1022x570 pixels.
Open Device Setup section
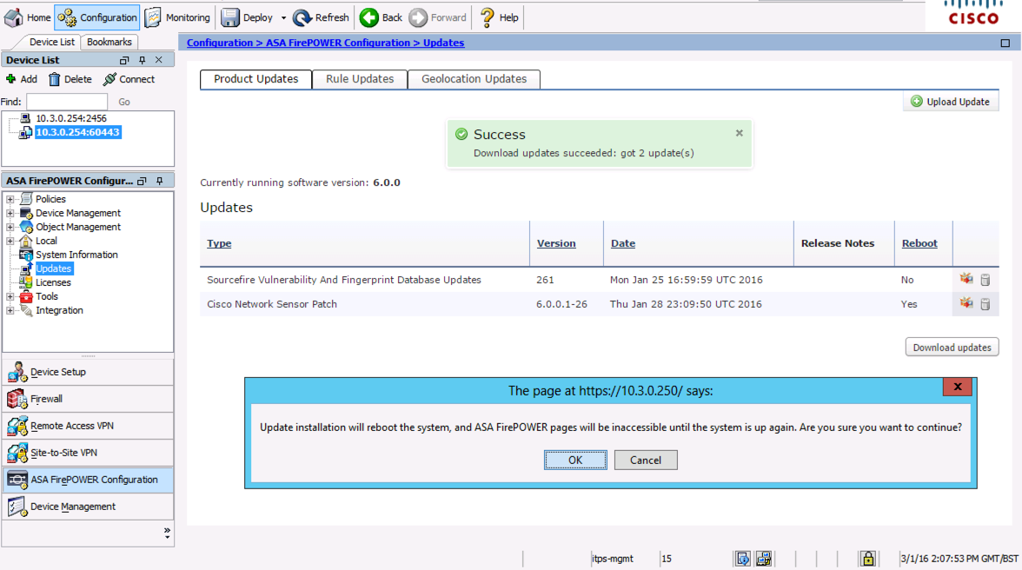tap(88, 372)
